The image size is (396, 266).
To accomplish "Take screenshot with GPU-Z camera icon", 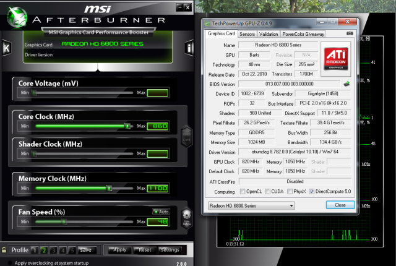I will [350, 33].
